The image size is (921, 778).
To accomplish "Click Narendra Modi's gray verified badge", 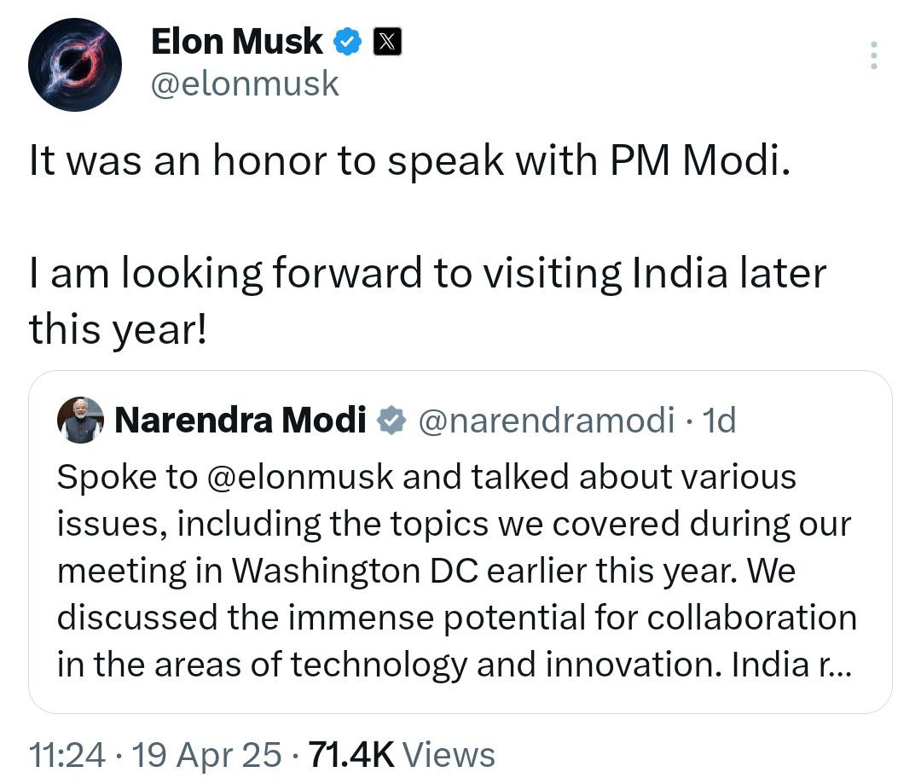I will pos(391,421).
